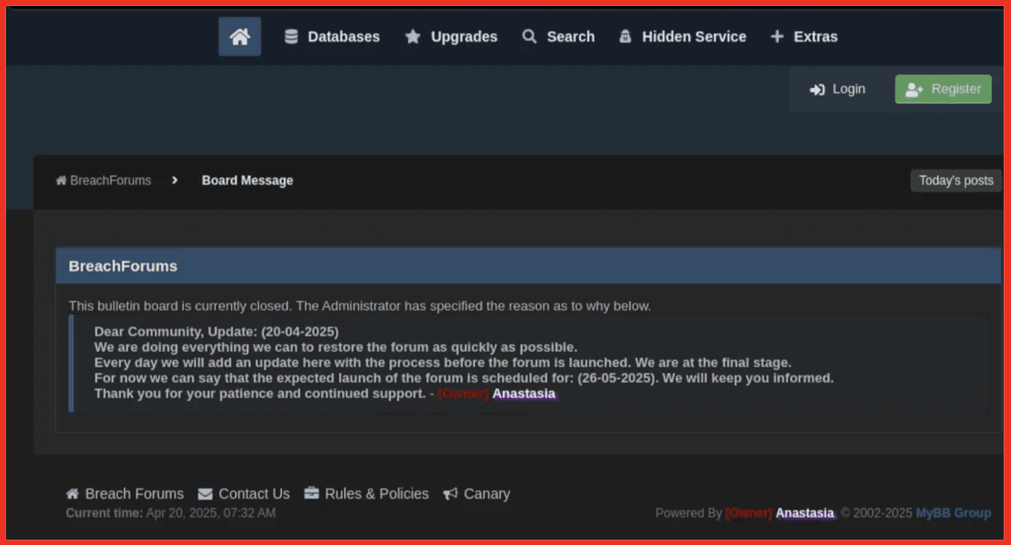The height and width of the screenshot is (545, 1011).
Task: Click the Today's posts button
Action: (955, 180)
